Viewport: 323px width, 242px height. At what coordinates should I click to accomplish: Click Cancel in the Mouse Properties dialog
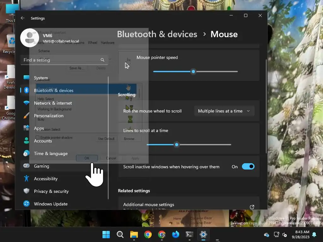click(111, 158)
